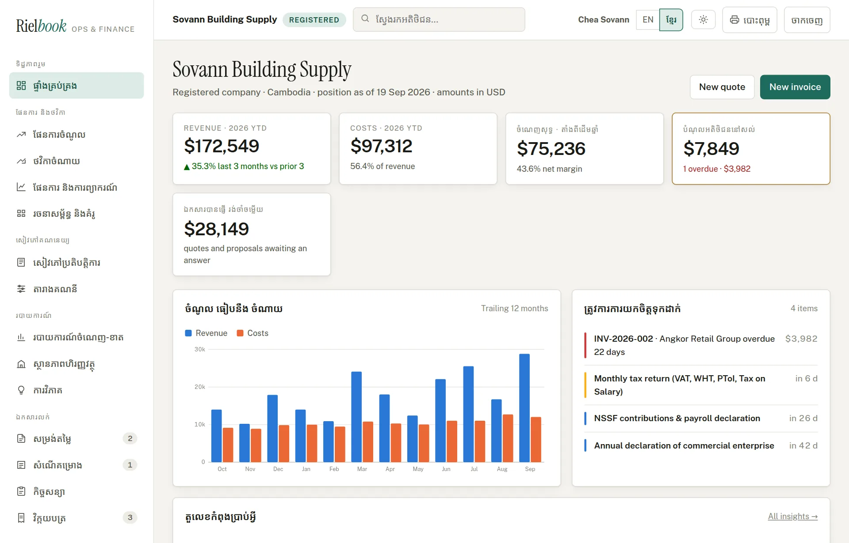Viewport: 849px width, 543px height.
Task: Select the expense budget zigzag icon
Action: [21, 161]
